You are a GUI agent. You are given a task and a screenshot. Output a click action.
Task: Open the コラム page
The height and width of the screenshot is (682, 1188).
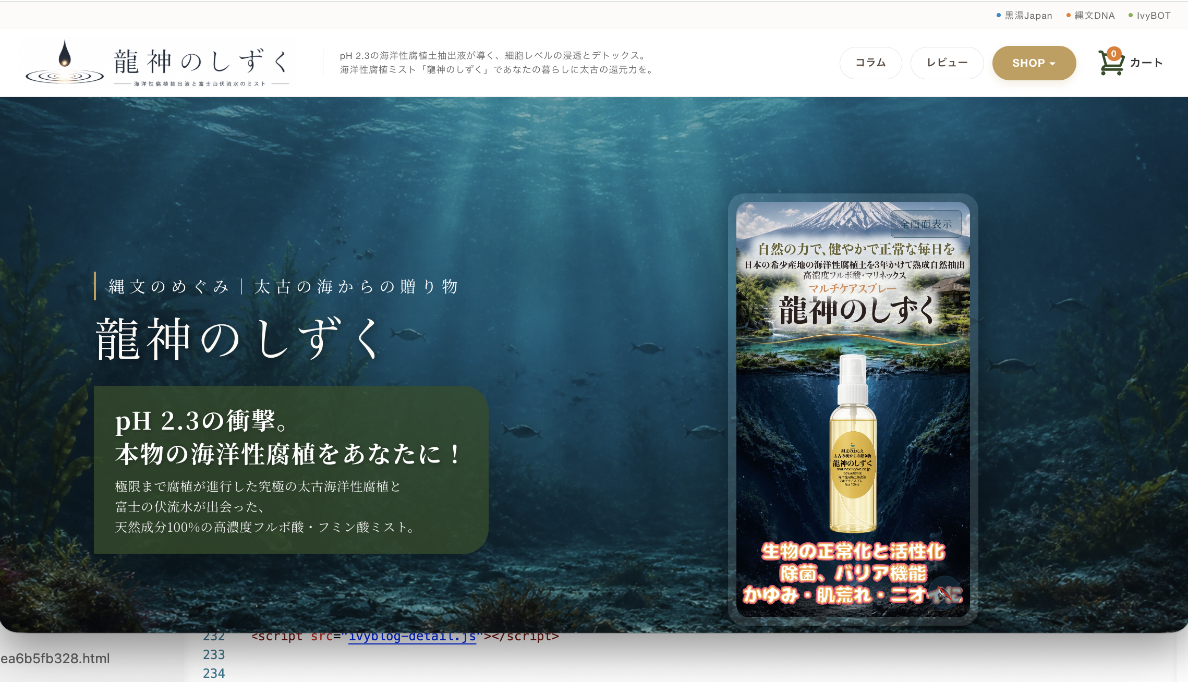point(870,63)
